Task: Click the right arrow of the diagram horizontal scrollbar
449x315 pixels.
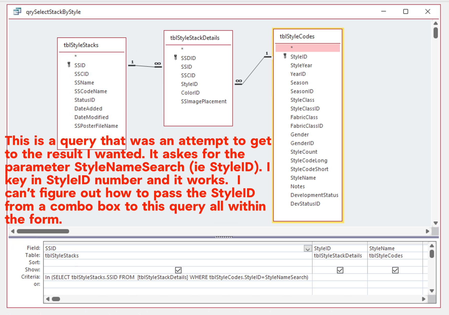Action: click(427, 231)
